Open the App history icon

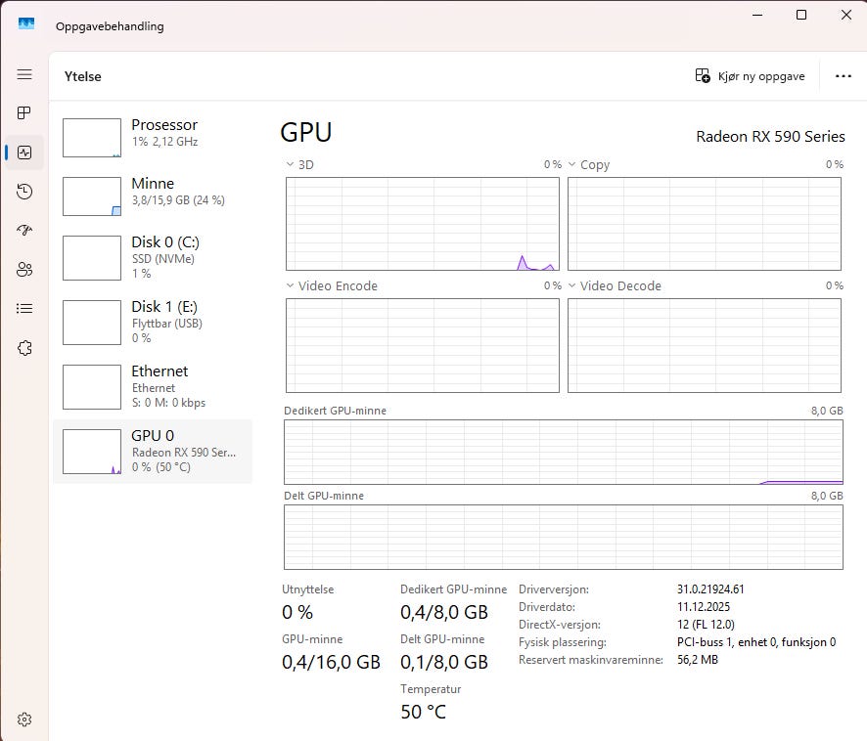tap(24, 192)
